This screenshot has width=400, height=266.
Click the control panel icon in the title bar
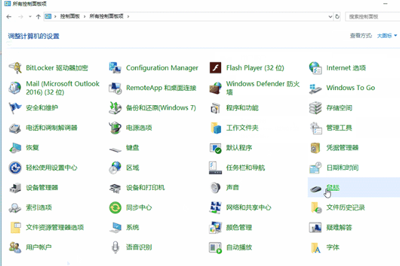[x=7, y=3]
